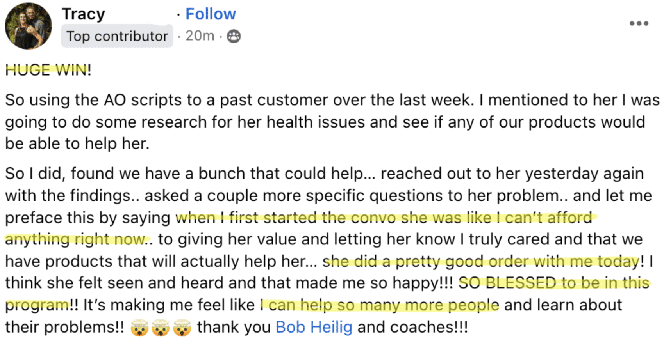Click the rightmost exploding-head emoji
Image resolution: width=664 pixels, height=340 pixels.
[x=182, y=328]
